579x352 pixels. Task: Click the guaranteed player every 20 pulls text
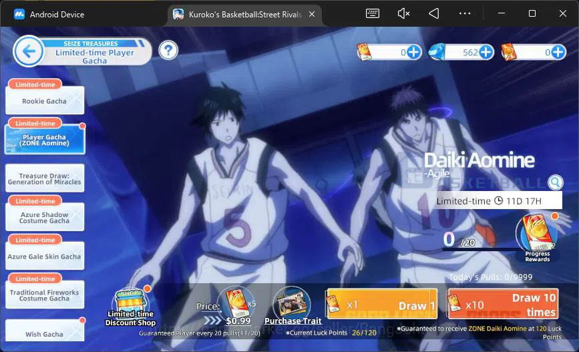pos(200,333)
